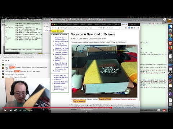Enter fullscreen video mode
Viewport: 173px width, 129px height.
click(x=168, y=110)
